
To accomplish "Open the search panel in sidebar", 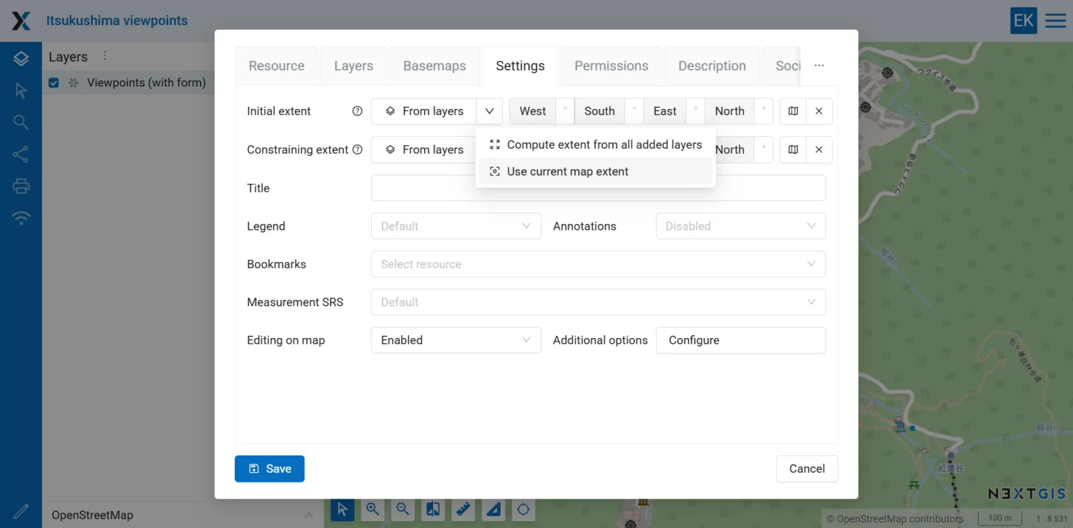I will [x=21, y=122].
